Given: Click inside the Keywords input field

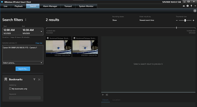Looking at the screenshot, I should click(25, 98).
